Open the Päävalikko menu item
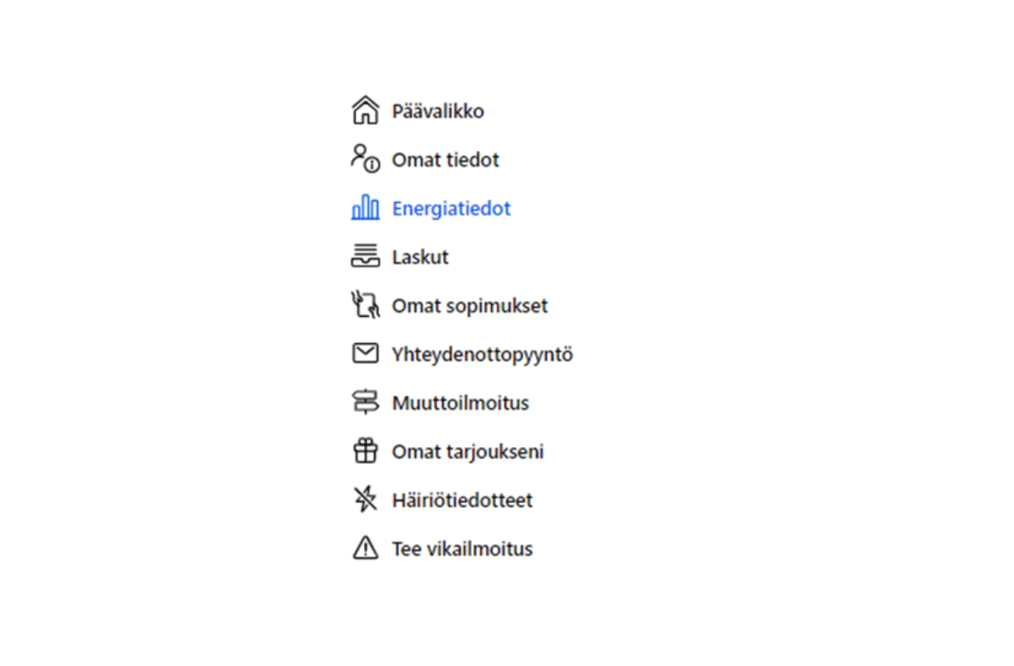1014x666 pixels. click(438, 112)
